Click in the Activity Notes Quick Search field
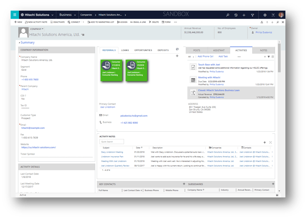Image resolution: width=307 pixels, height=219 pixels. coord(112,142)
